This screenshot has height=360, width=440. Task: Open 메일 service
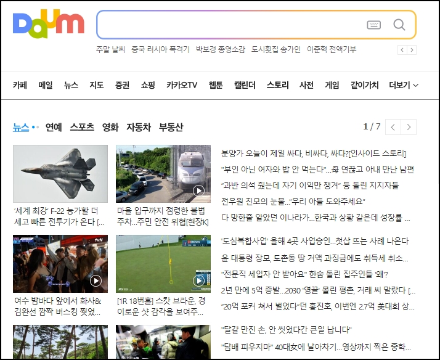pos(46,85)
